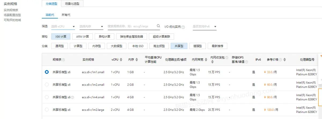Screen dimensions: 322x119
Task: Sort by 参考价格 column arrows
Action: (x=285, y=60)
